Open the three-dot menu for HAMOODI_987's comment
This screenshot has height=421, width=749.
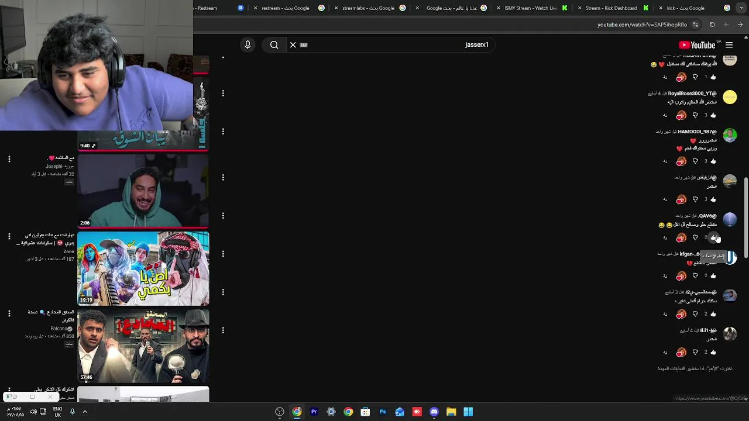223,131
